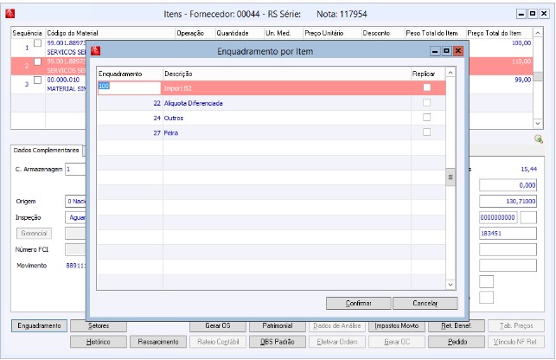Click the OBS Padrão button
Image resolution: width=556 pixels, height=360 pixels.
(x=278, y=342)
